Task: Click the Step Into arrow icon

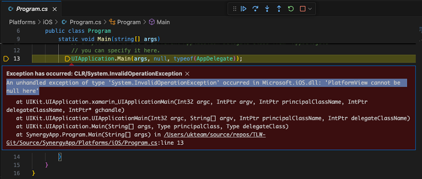Action: pyautogui.click(x=267, y=9)
